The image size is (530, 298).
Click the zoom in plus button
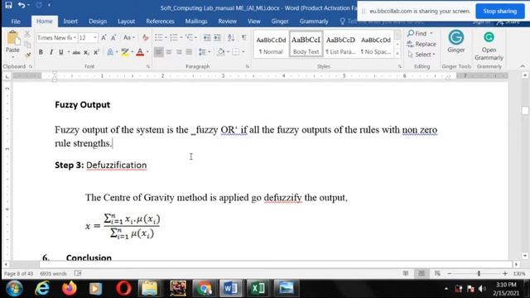click(x=505, y=273)
